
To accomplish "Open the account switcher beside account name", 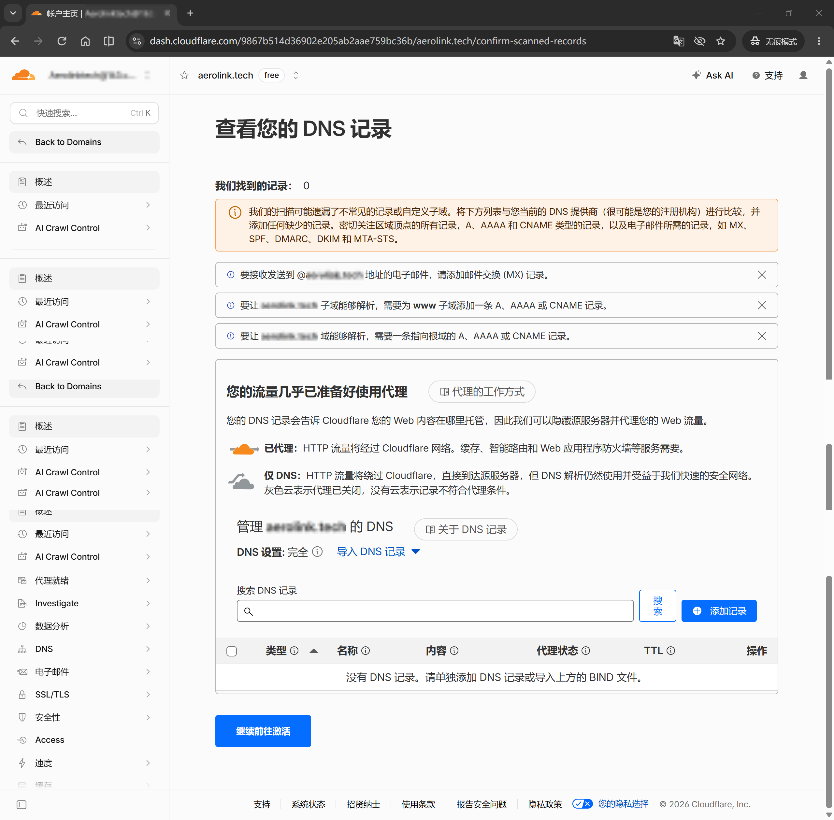I will pos(147,75).
